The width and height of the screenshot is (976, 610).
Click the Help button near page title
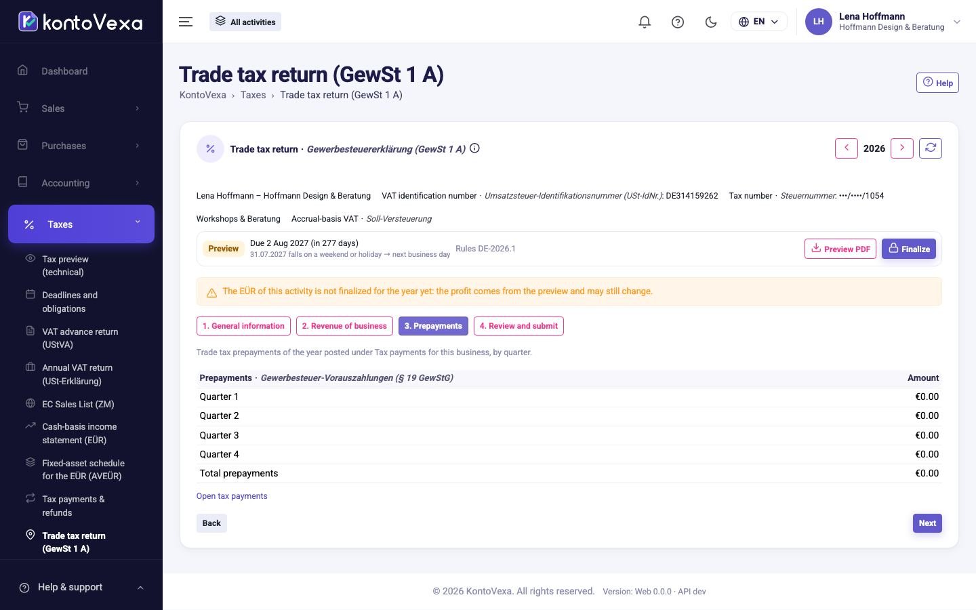point(937,83)
